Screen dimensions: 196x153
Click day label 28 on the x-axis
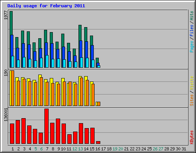[x=167, y=149]
